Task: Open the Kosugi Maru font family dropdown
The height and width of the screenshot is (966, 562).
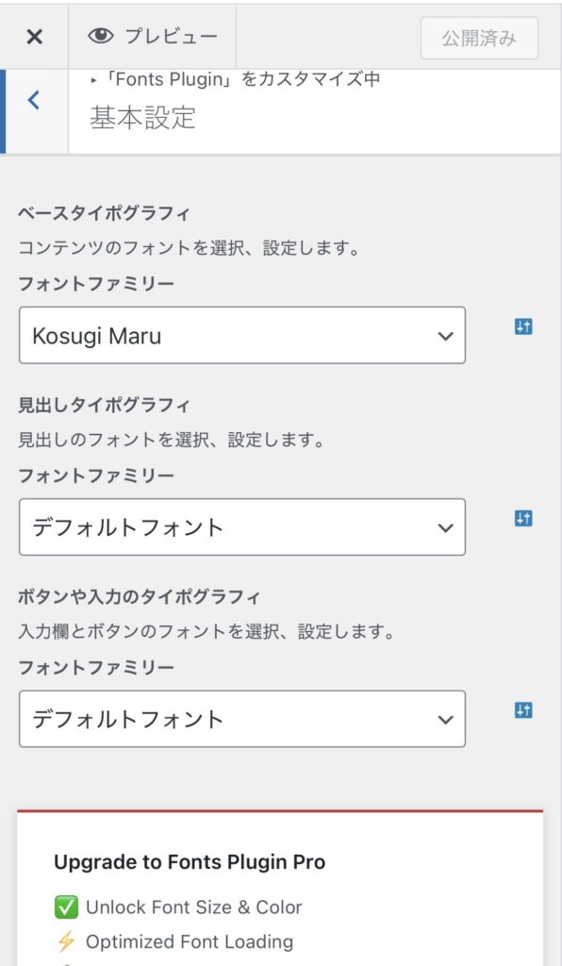Action: pos(242,335)
